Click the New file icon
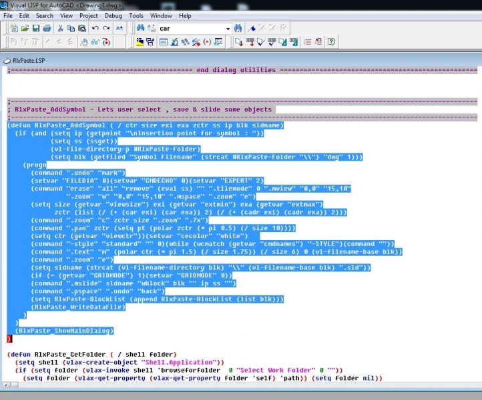 pyautogui.click(x=15, y=29)
